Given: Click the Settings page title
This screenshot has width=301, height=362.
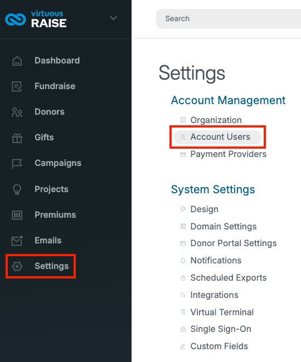Looking at the screenshot, I should (x=192, y=73).
